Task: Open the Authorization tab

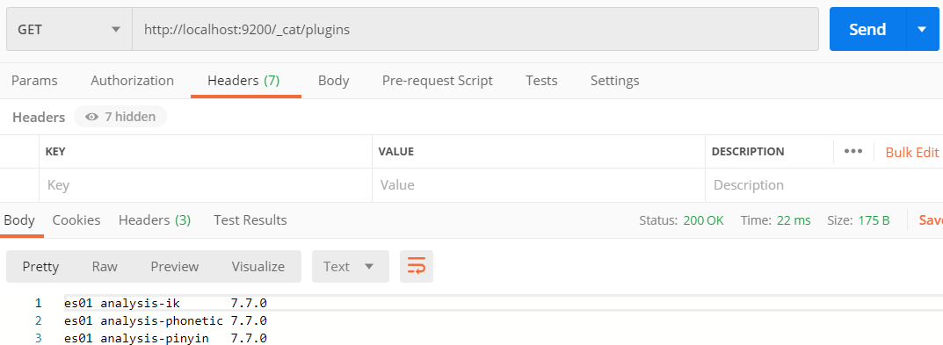Action: (133, 81)
